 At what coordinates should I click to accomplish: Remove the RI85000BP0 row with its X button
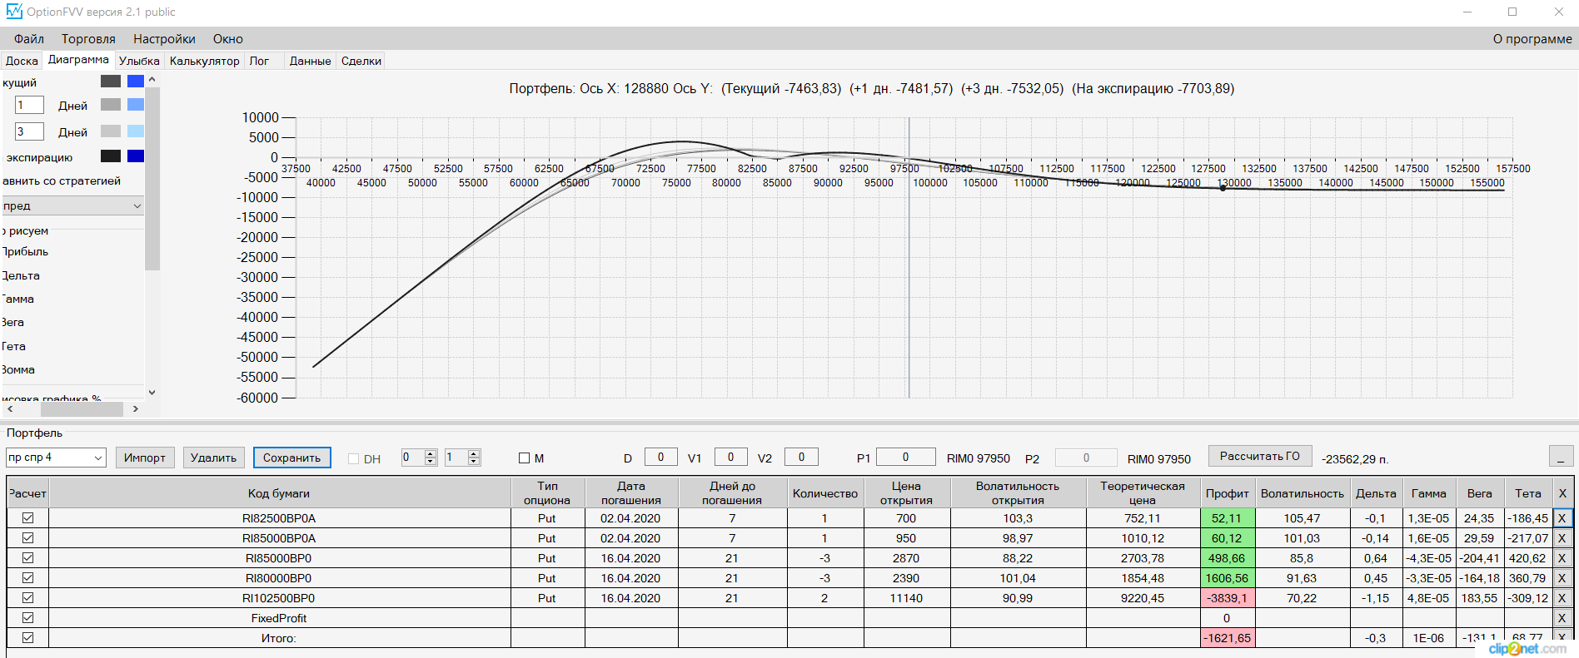click(x=1562, y=558)
